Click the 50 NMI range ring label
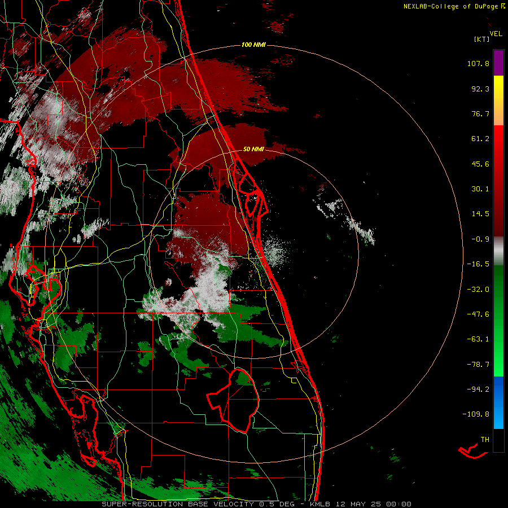Screen dimensions: 508x508 click(253, 149)
